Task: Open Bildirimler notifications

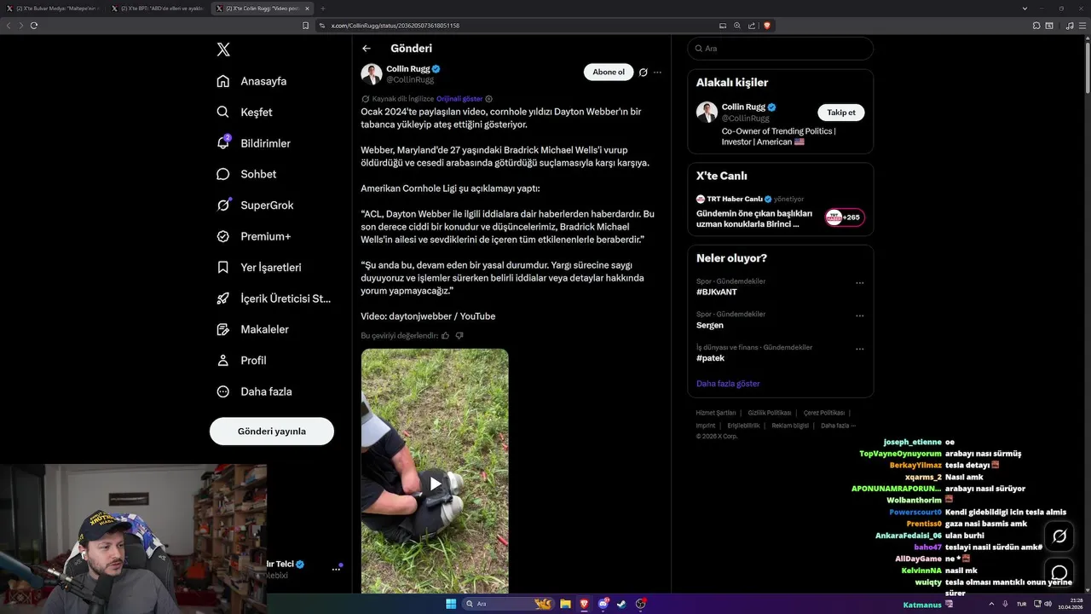Action: tap(253, 143)
